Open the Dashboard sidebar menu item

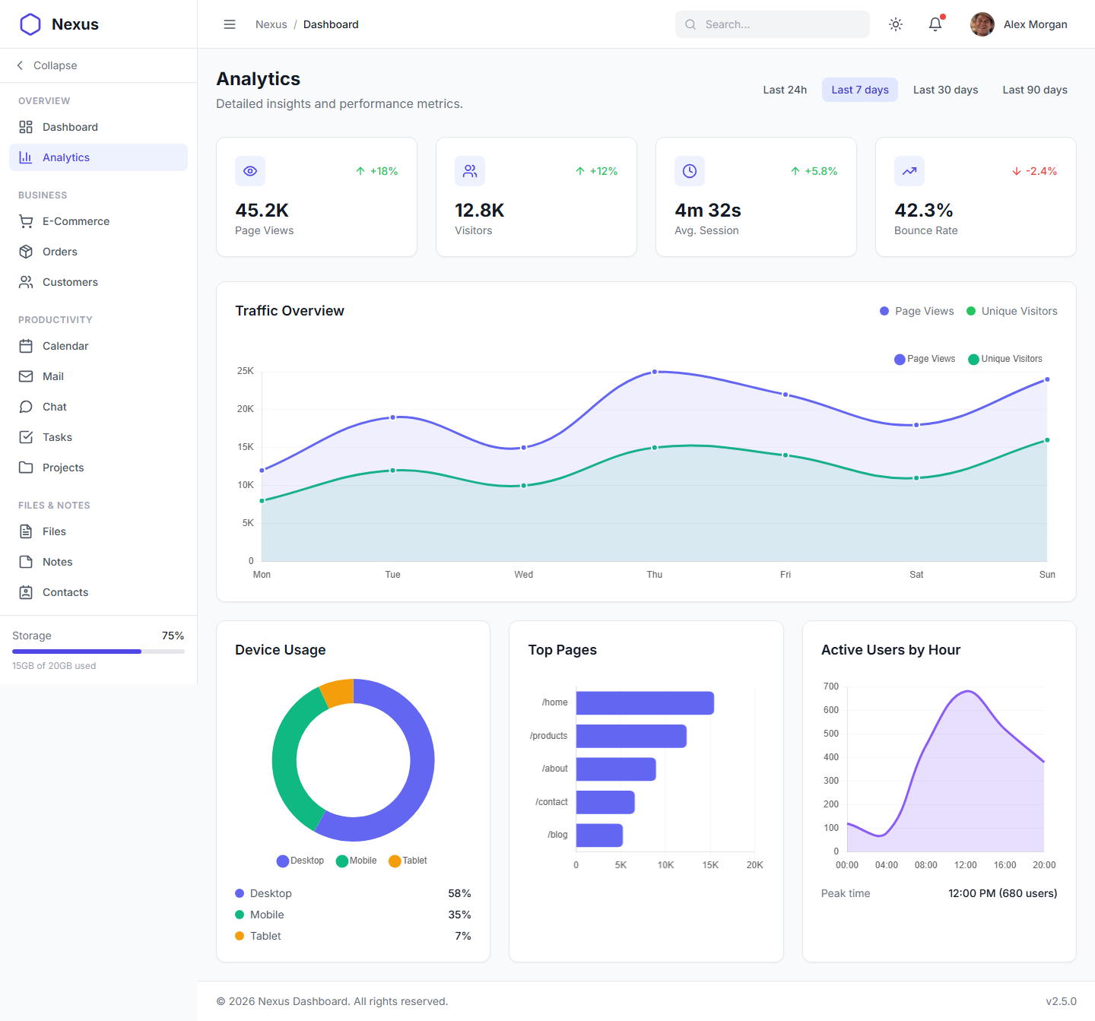click(98, 127)
